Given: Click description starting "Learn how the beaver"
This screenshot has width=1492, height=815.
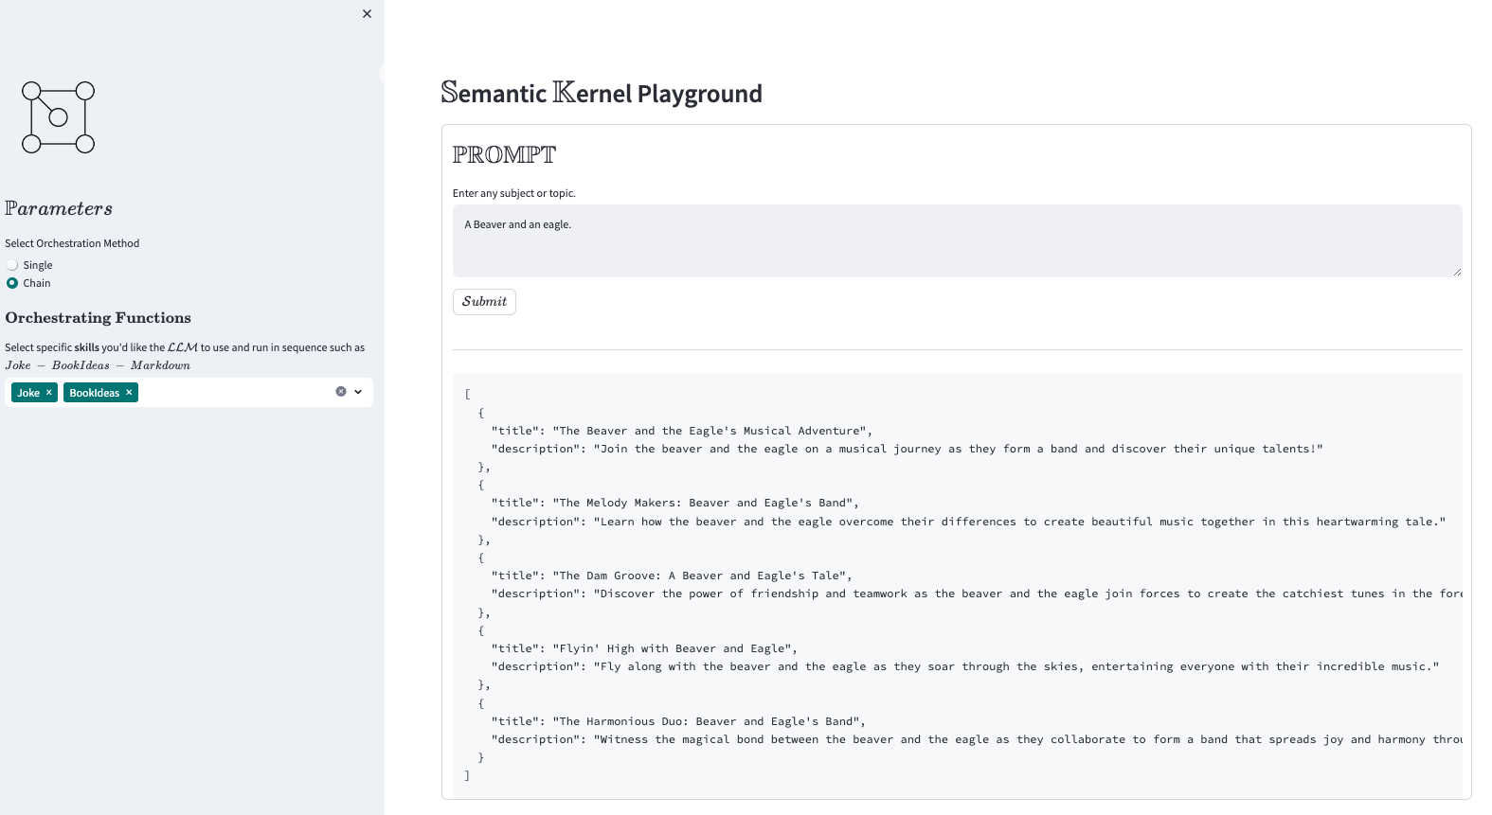Looking at the screenshot, I should (x=1019, y=522).
